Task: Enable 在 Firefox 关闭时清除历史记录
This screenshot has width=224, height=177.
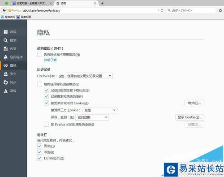Action: point(47,124)
